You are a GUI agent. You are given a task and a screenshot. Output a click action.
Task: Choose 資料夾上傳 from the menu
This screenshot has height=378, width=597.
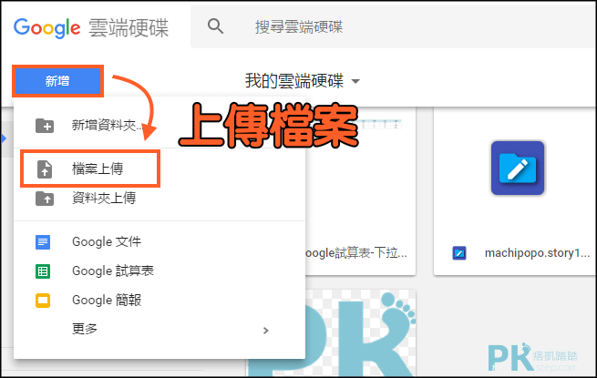pos(104,198)
